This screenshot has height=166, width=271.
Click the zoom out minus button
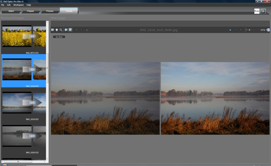[x=247, y=30]
